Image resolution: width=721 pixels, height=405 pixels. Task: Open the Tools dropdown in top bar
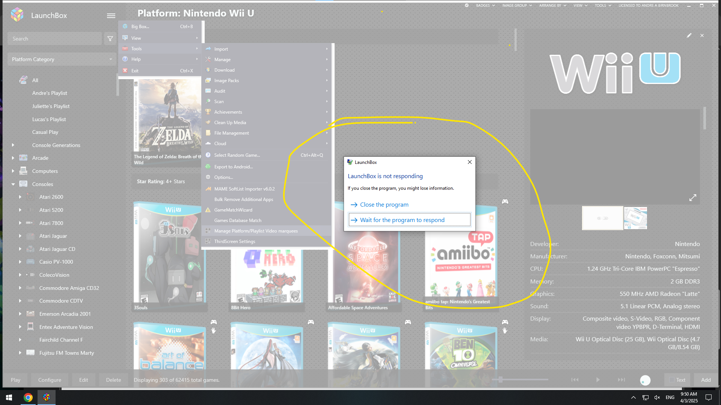pos(603,6)
